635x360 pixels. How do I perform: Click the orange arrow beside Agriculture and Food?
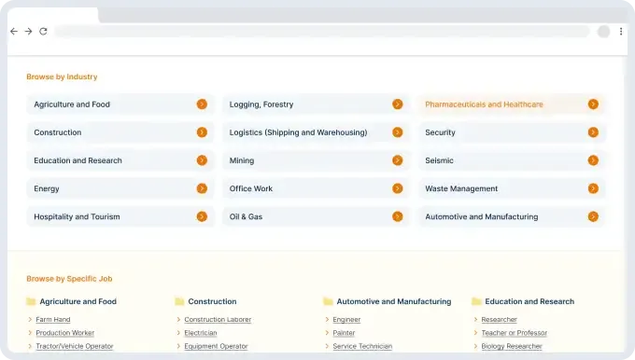(x=202, y=104)
